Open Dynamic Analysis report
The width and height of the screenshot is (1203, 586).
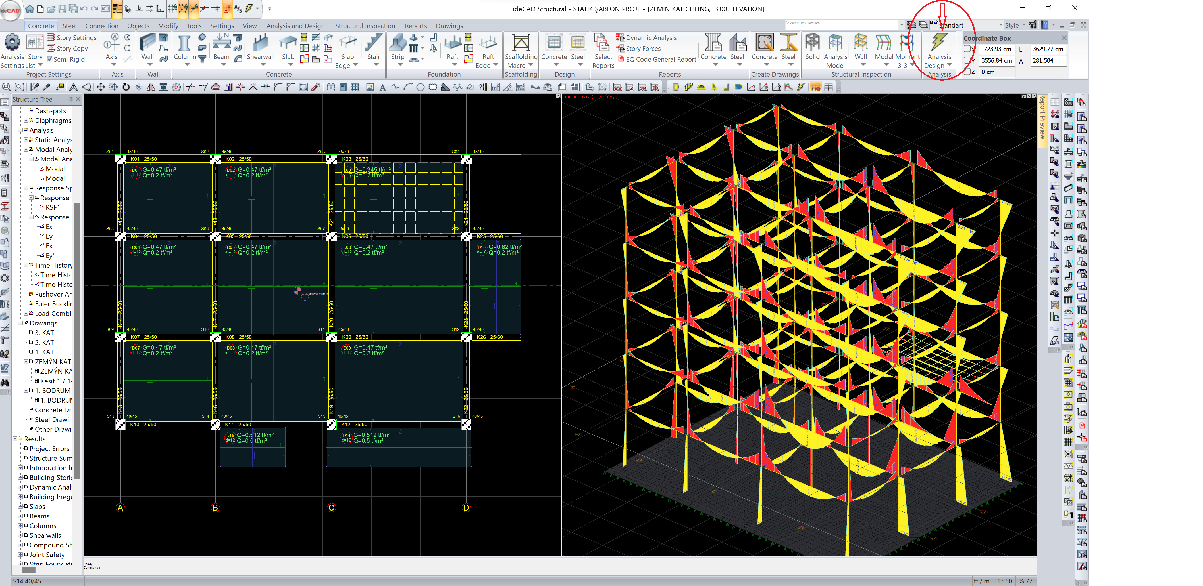[646, 38]
